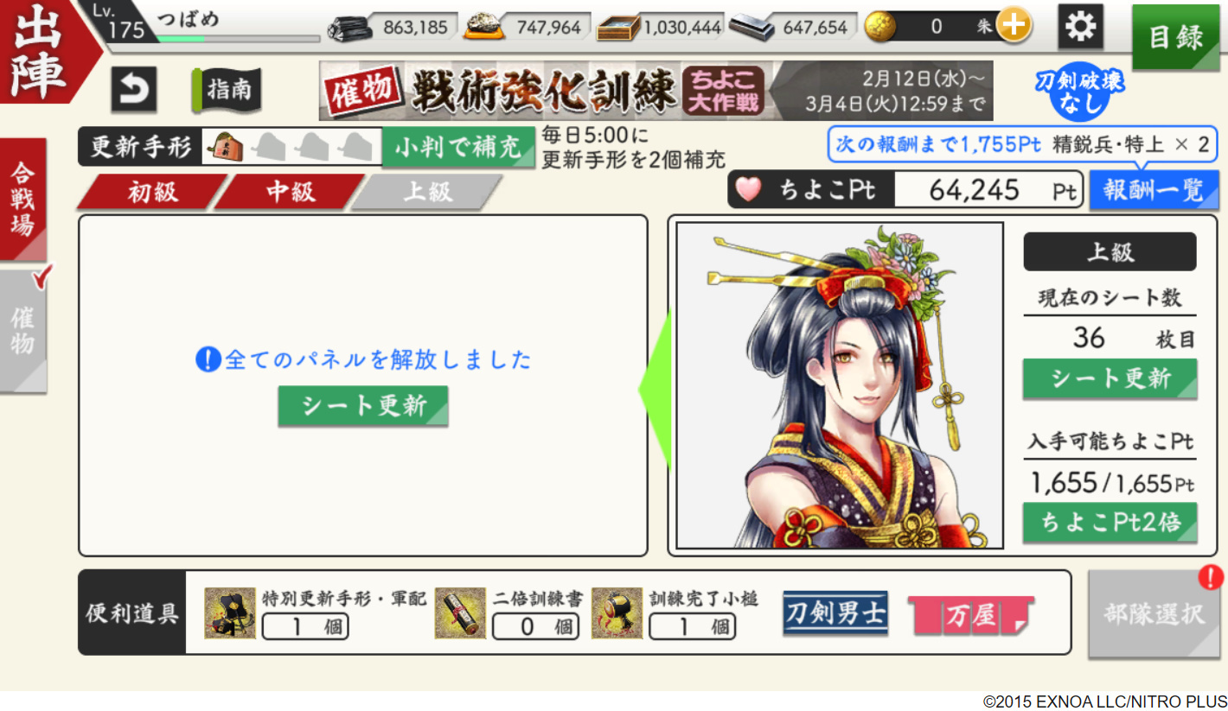This screenshot has width=1228, height=711.
Task: Open the 万屋 shop button
Action: click(x=970, y=615)
